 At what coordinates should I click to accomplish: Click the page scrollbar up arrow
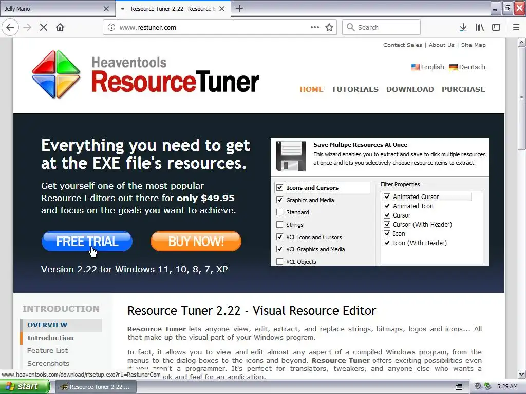522,42
